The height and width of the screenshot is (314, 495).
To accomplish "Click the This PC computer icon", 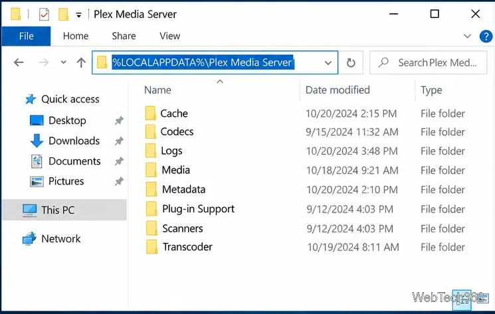I will [29, 210].
